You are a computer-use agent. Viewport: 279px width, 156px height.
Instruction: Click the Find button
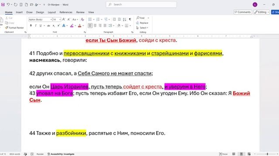[x=140, y=18]
